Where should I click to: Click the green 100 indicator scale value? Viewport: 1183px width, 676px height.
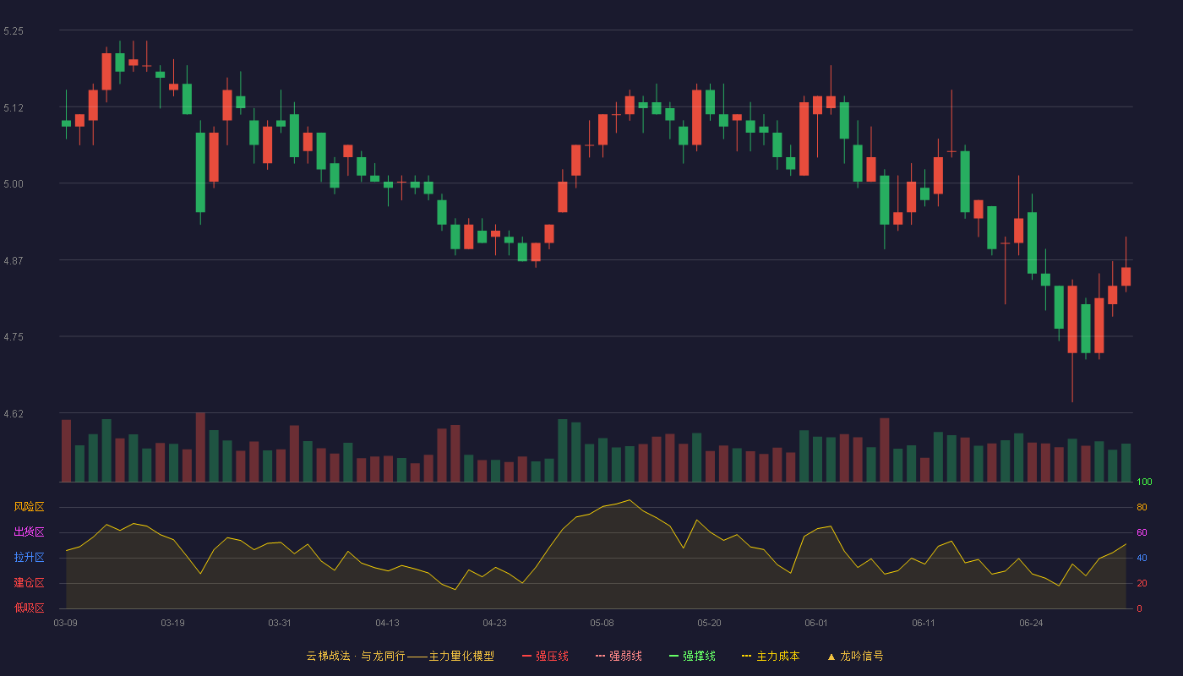pyautogui.click(x=1144, y=482)
